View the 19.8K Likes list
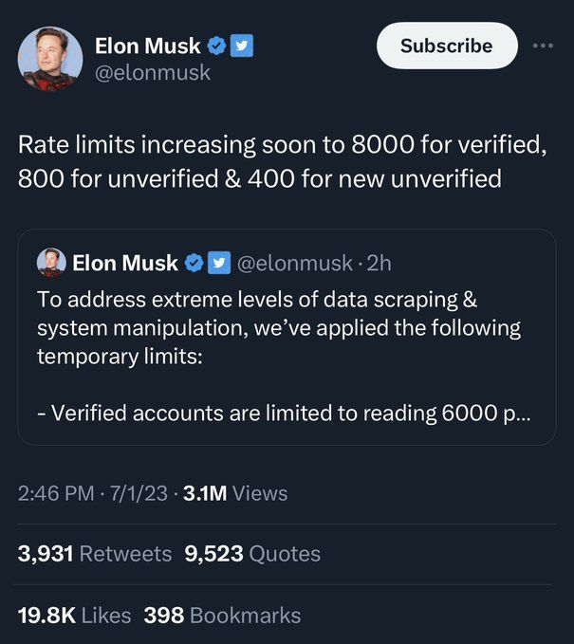Image resolution: width=574 pixels, height=644 pixels. coord(74,615)
